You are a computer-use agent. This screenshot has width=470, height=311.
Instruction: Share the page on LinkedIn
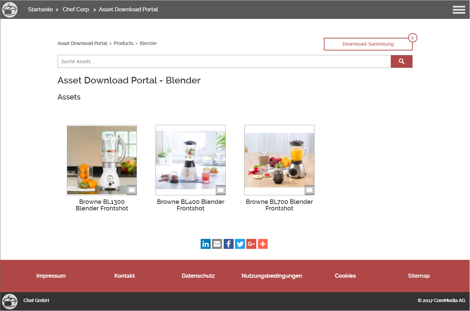pyautogui.click(x=205, y=244)
